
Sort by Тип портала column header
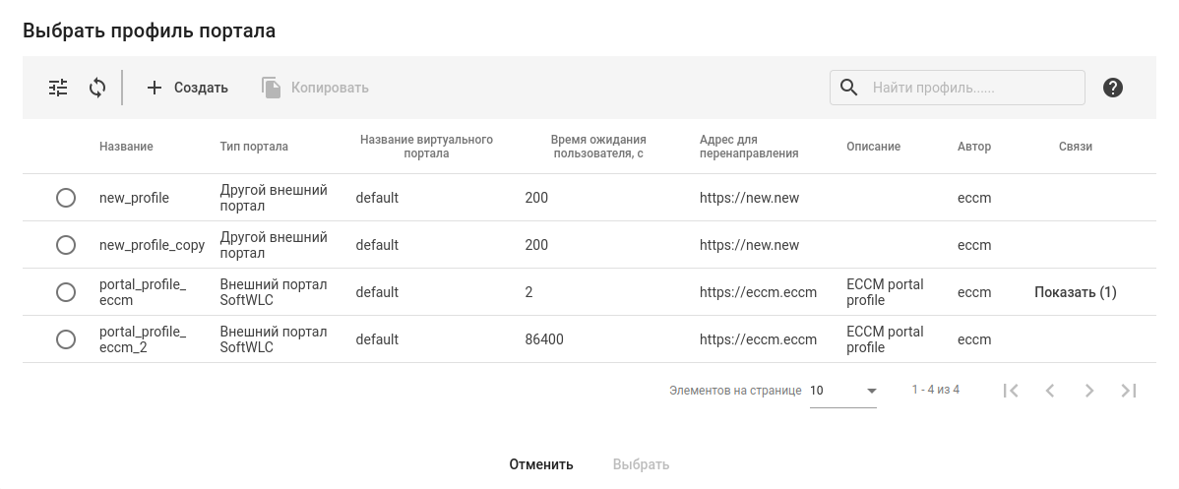(x=254, y=147)
